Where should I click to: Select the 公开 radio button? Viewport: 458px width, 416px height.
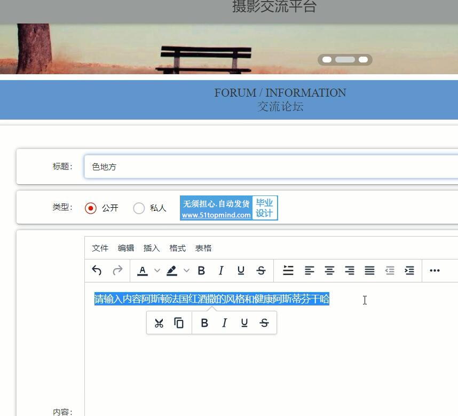[x=91, y=208]
